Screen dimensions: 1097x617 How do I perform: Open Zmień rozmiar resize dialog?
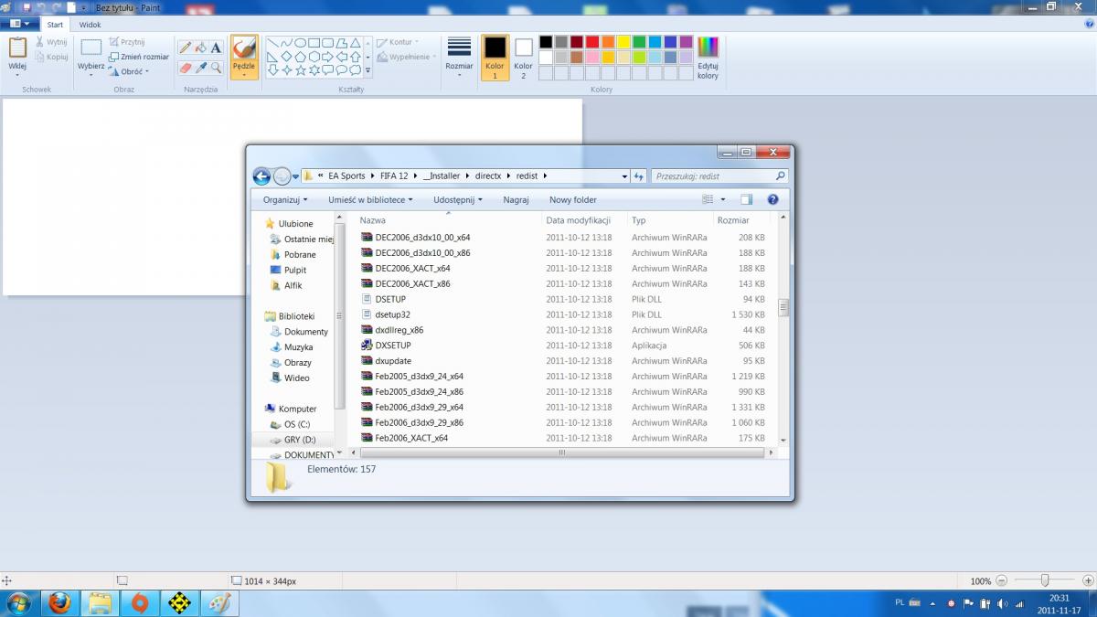click(139, 57)
